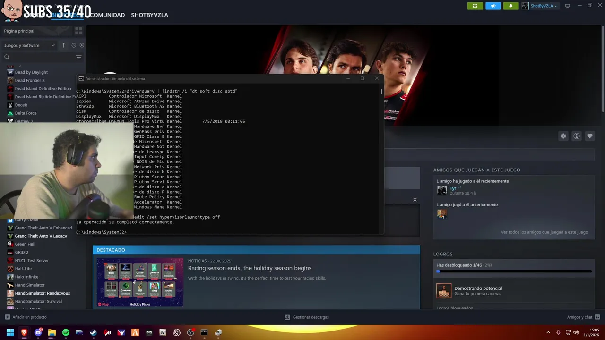Open game settings gear icon
Viewport: 605px width, 340px height.
[x=563, y=136]
